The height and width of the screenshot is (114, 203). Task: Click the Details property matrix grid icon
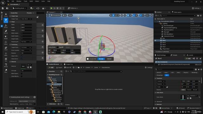point(196,69)
